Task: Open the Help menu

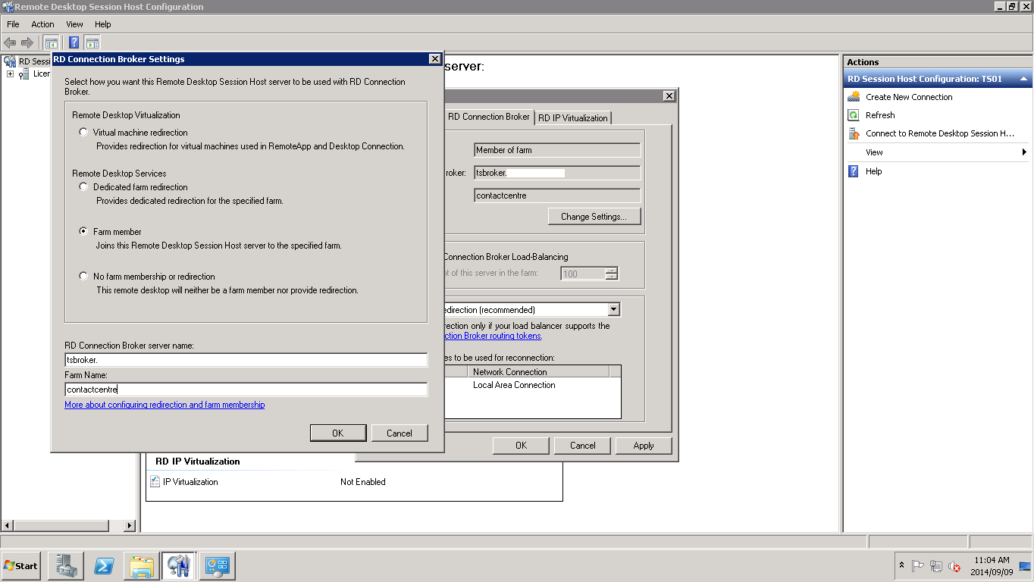Action: [103, 24]
